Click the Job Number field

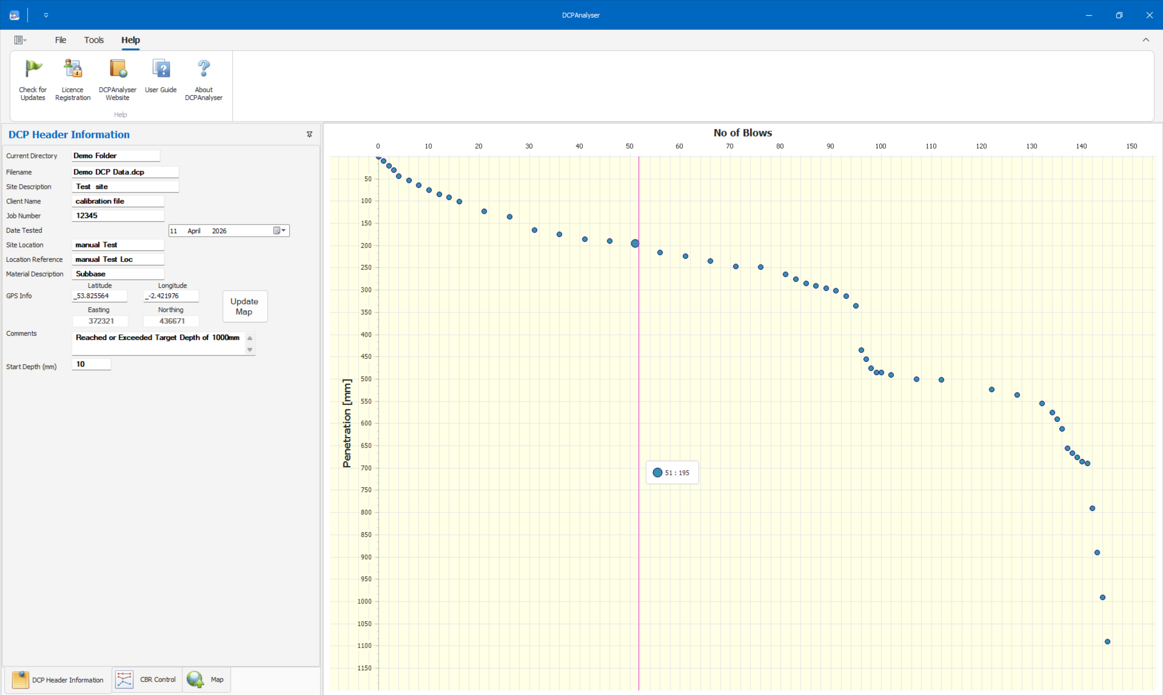tap(118, 215)
